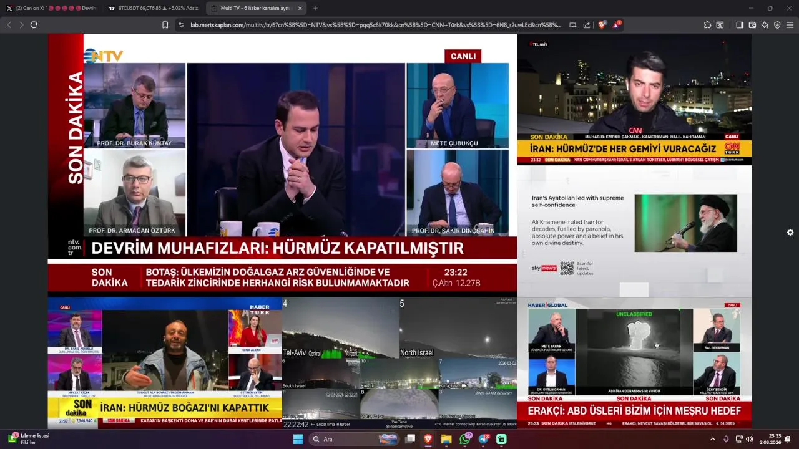Open the notification center icon

[788, 439]
